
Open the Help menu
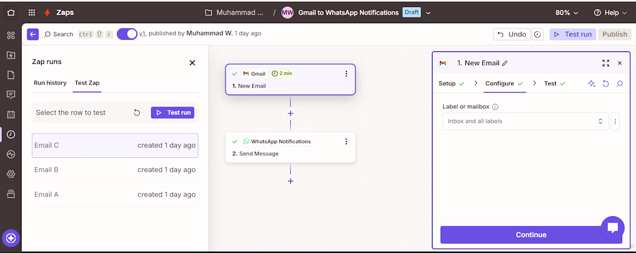click(x=611, y=13)
